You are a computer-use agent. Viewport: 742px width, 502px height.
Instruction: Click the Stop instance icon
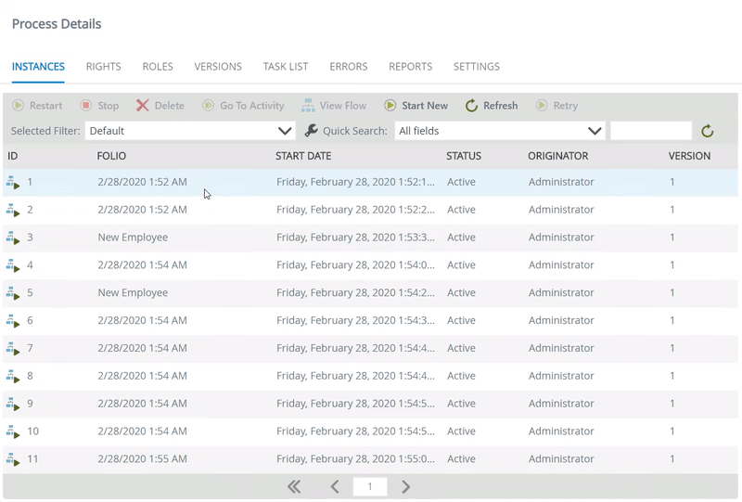(x=86, y=106)
